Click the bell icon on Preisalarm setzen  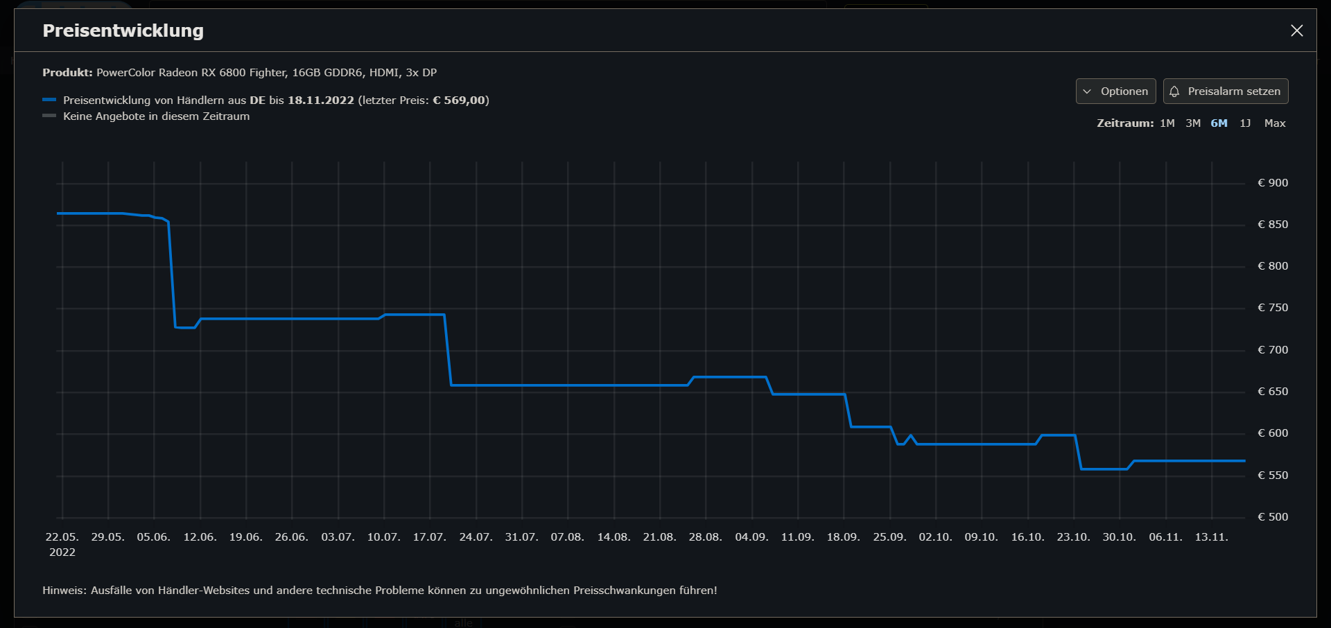1174,91
